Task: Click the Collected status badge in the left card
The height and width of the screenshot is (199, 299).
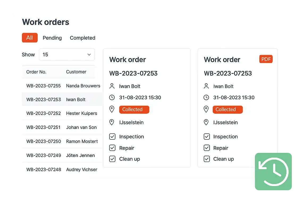Action: (x=134, y=110)
